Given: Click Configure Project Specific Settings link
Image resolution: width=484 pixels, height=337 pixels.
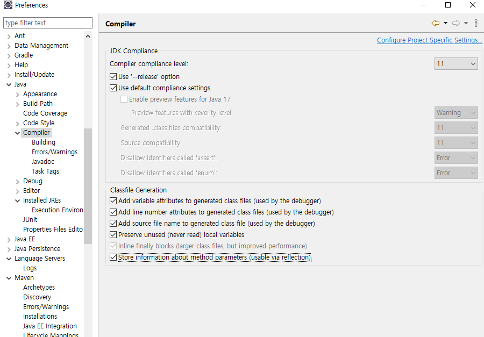Looking at the screenshot, I should (429, 40).
